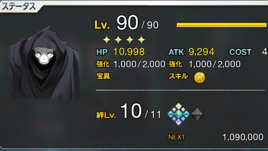Select the Lv. 90 level number
Screen dimensions: 268x151
coord(127,23)
